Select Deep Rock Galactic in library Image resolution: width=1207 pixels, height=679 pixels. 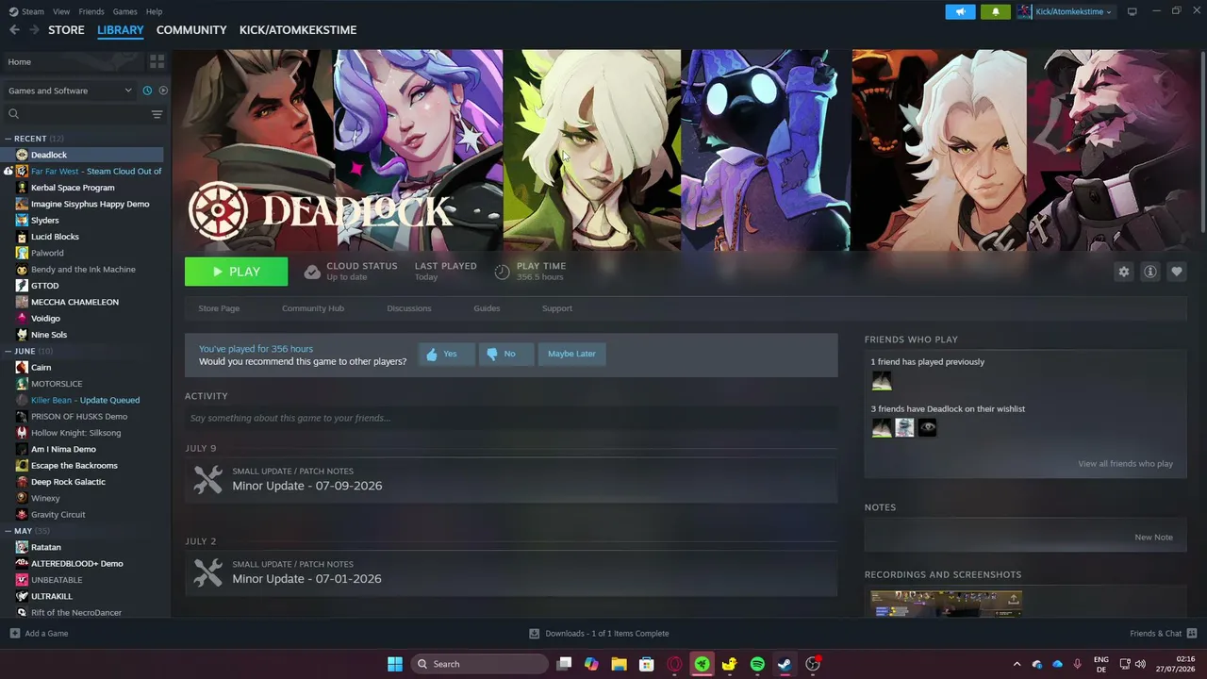[x=68, y=482]
